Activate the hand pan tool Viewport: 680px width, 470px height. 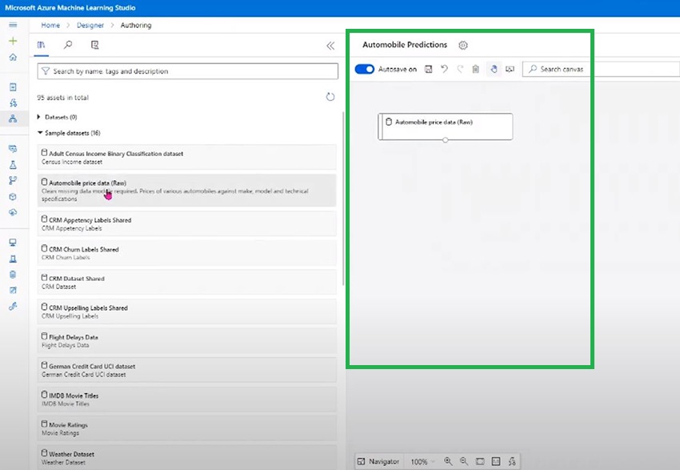coord(494,69)
